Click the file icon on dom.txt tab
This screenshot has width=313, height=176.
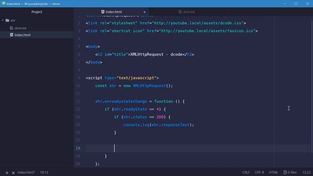tap(180, 12)
